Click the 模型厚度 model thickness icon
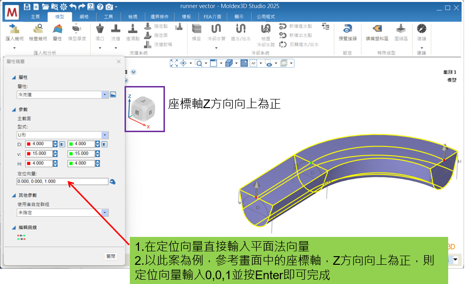This screenshot has height=284, width=465. click(77, 32)
